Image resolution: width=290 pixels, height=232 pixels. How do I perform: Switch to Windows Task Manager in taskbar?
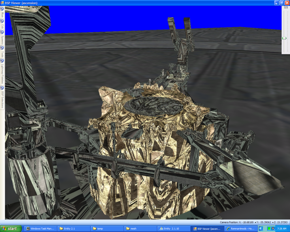click(x=40, y=229)
